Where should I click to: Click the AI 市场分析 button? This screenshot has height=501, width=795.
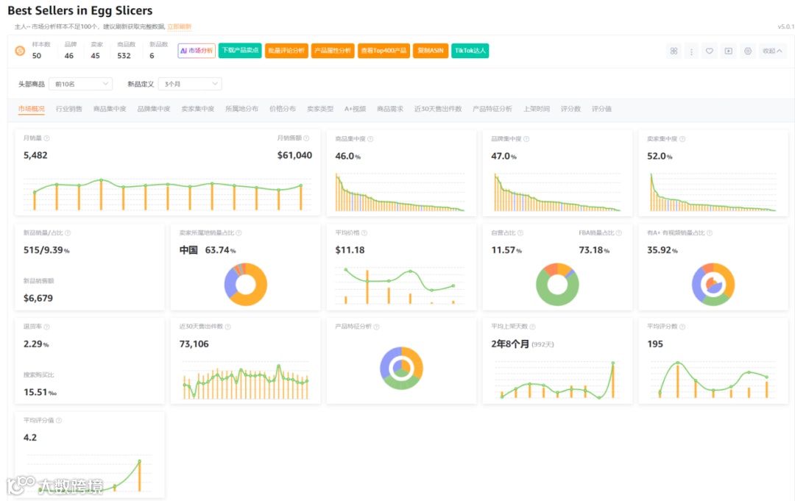point(197,51)
